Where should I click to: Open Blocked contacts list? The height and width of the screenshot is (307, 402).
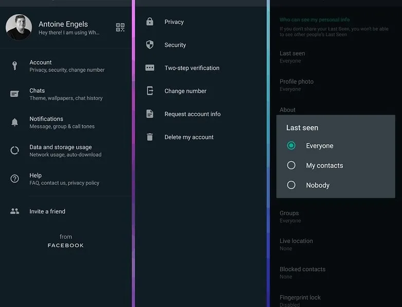click(302, 272)
